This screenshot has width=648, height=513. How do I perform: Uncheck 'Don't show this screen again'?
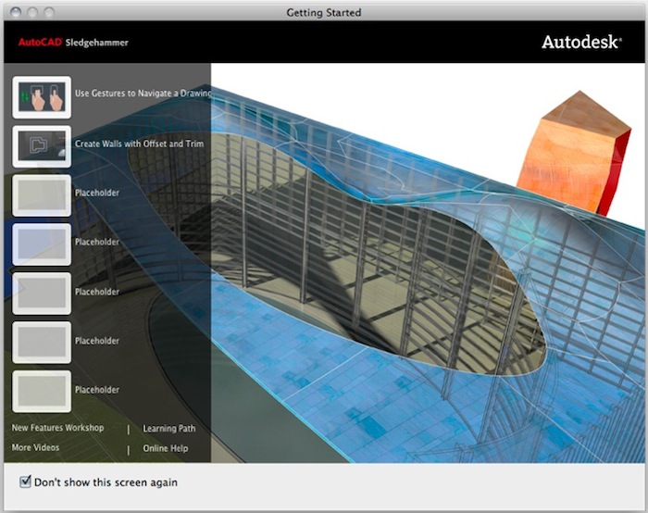pyautogui.click(x=25, y=482)
